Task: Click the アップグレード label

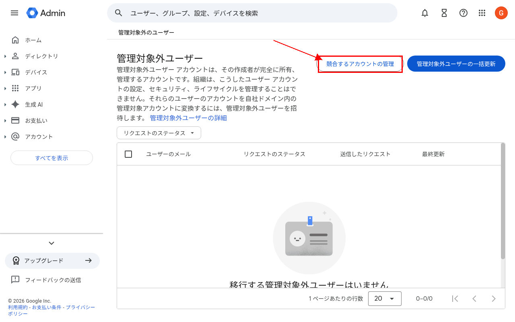Action: click(x=44, y=260)
